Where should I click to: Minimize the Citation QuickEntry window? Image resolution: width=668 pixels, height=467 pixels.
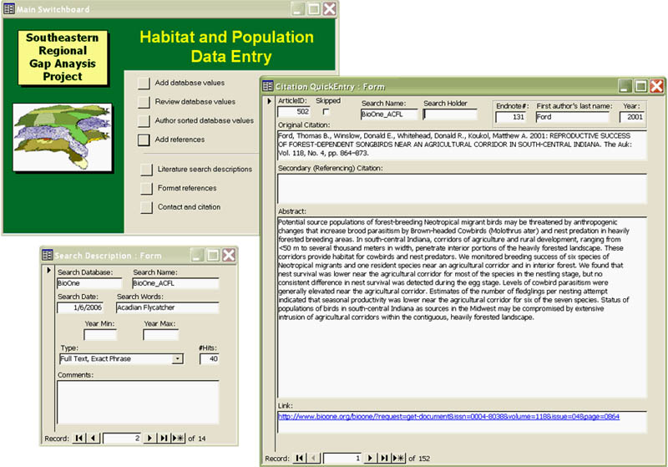[625, 86]
